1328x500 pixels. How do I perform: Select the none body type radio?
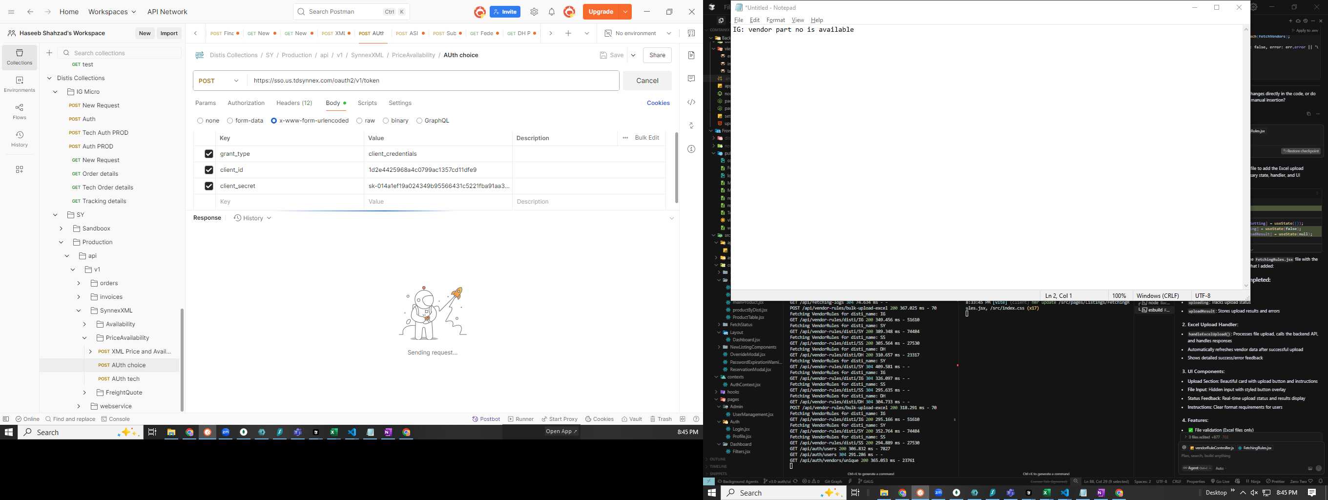(200, 121)
